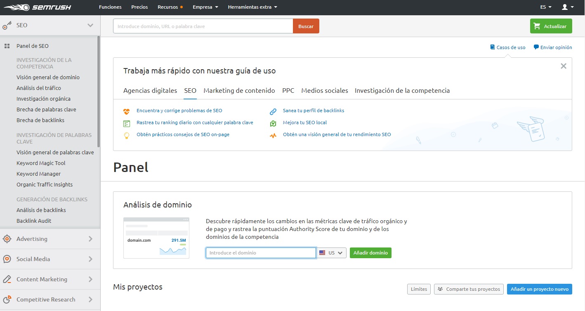Click the Social Media heart bubble icon
The width and height of the screenshot is (585, 311).
pos(7,259)
